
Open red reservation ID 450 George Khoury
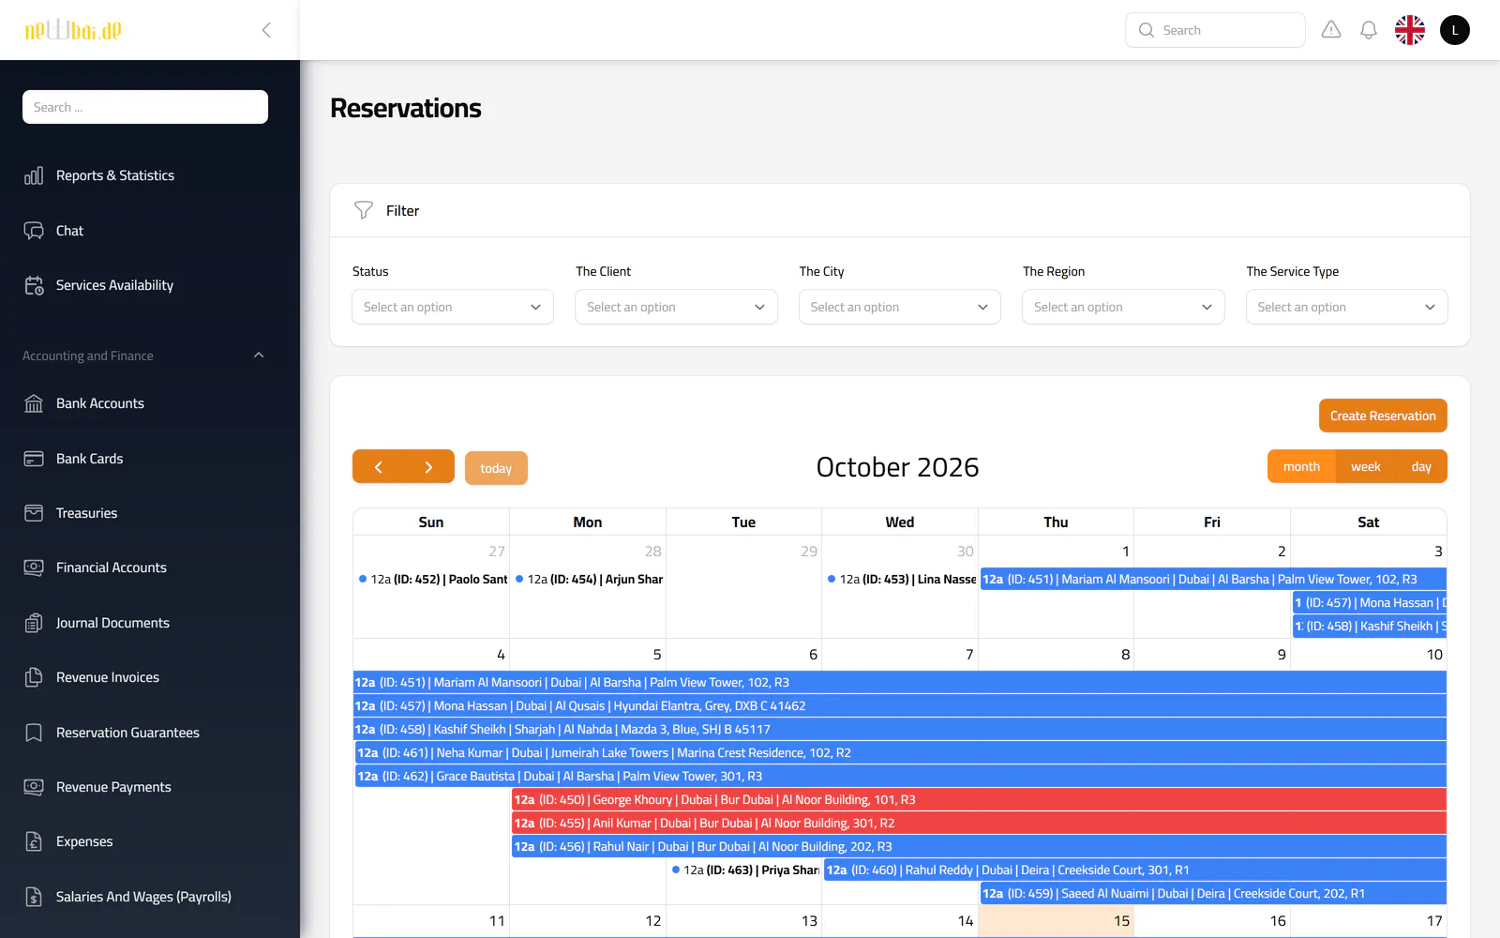[x=979, y=799]
